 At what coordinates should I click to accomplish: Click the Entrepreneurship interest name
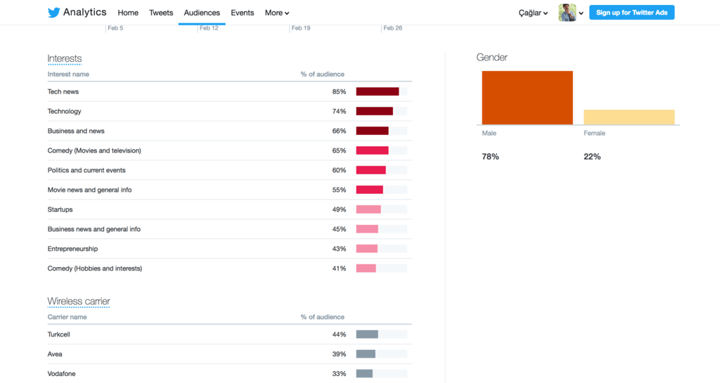pyautogui.click(x=72, y=249)
